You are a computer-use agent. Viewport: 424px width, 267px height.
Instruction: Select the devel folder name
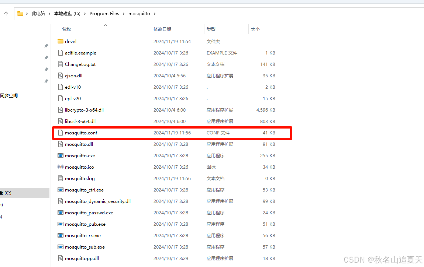pyautogui.click(x=70, y=41)
